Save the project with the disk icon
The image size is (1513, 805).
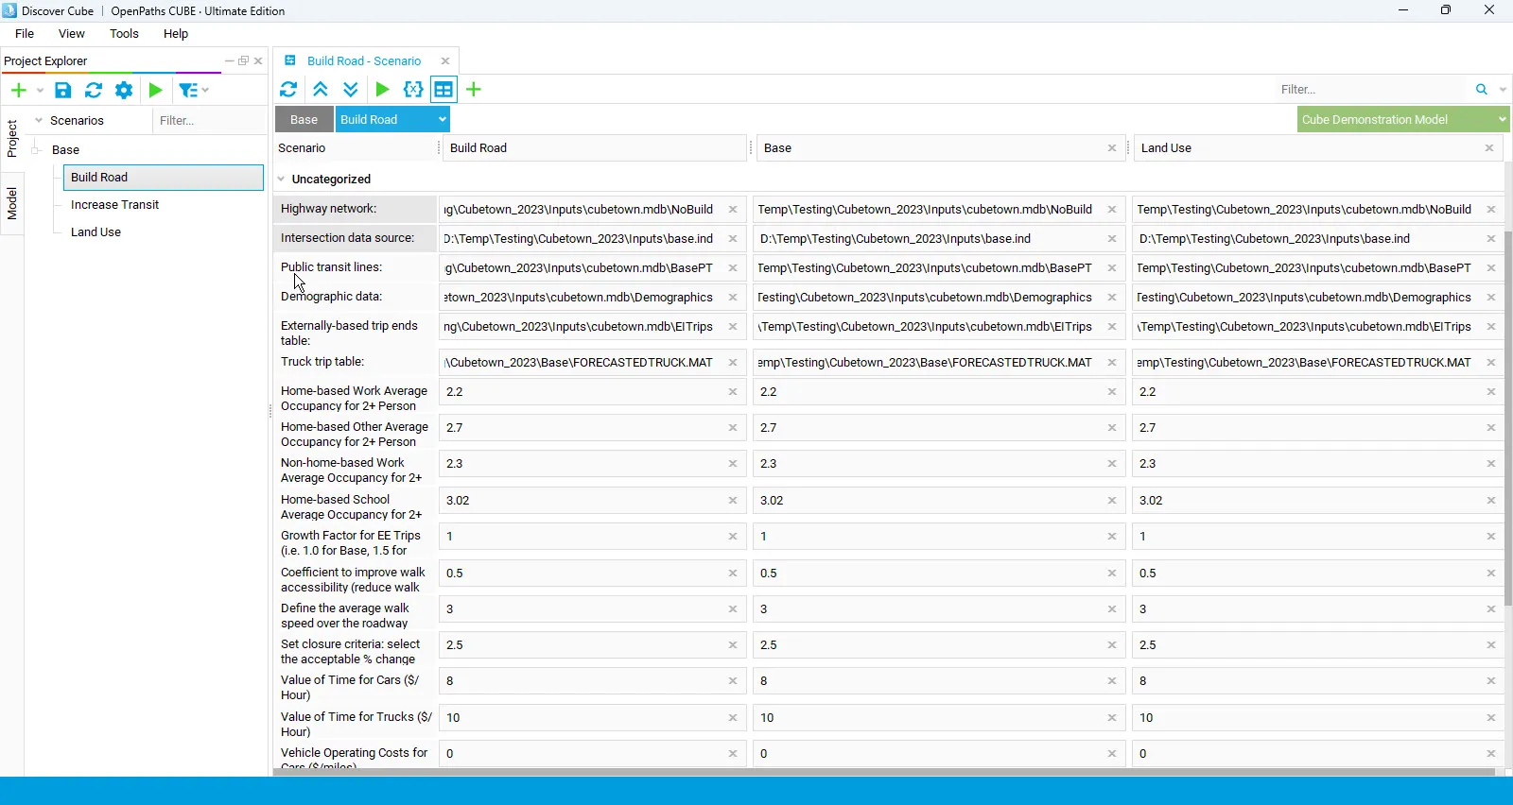(62, 91)
